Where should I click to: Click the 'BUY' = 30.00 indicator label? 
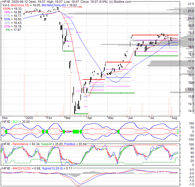tap(16, 122)
